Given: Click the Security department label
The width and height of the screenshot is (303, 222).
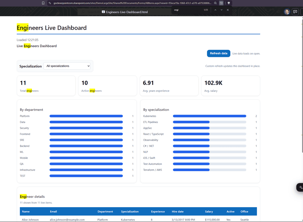Looking at the screenshot, I should tap(24, 128).
